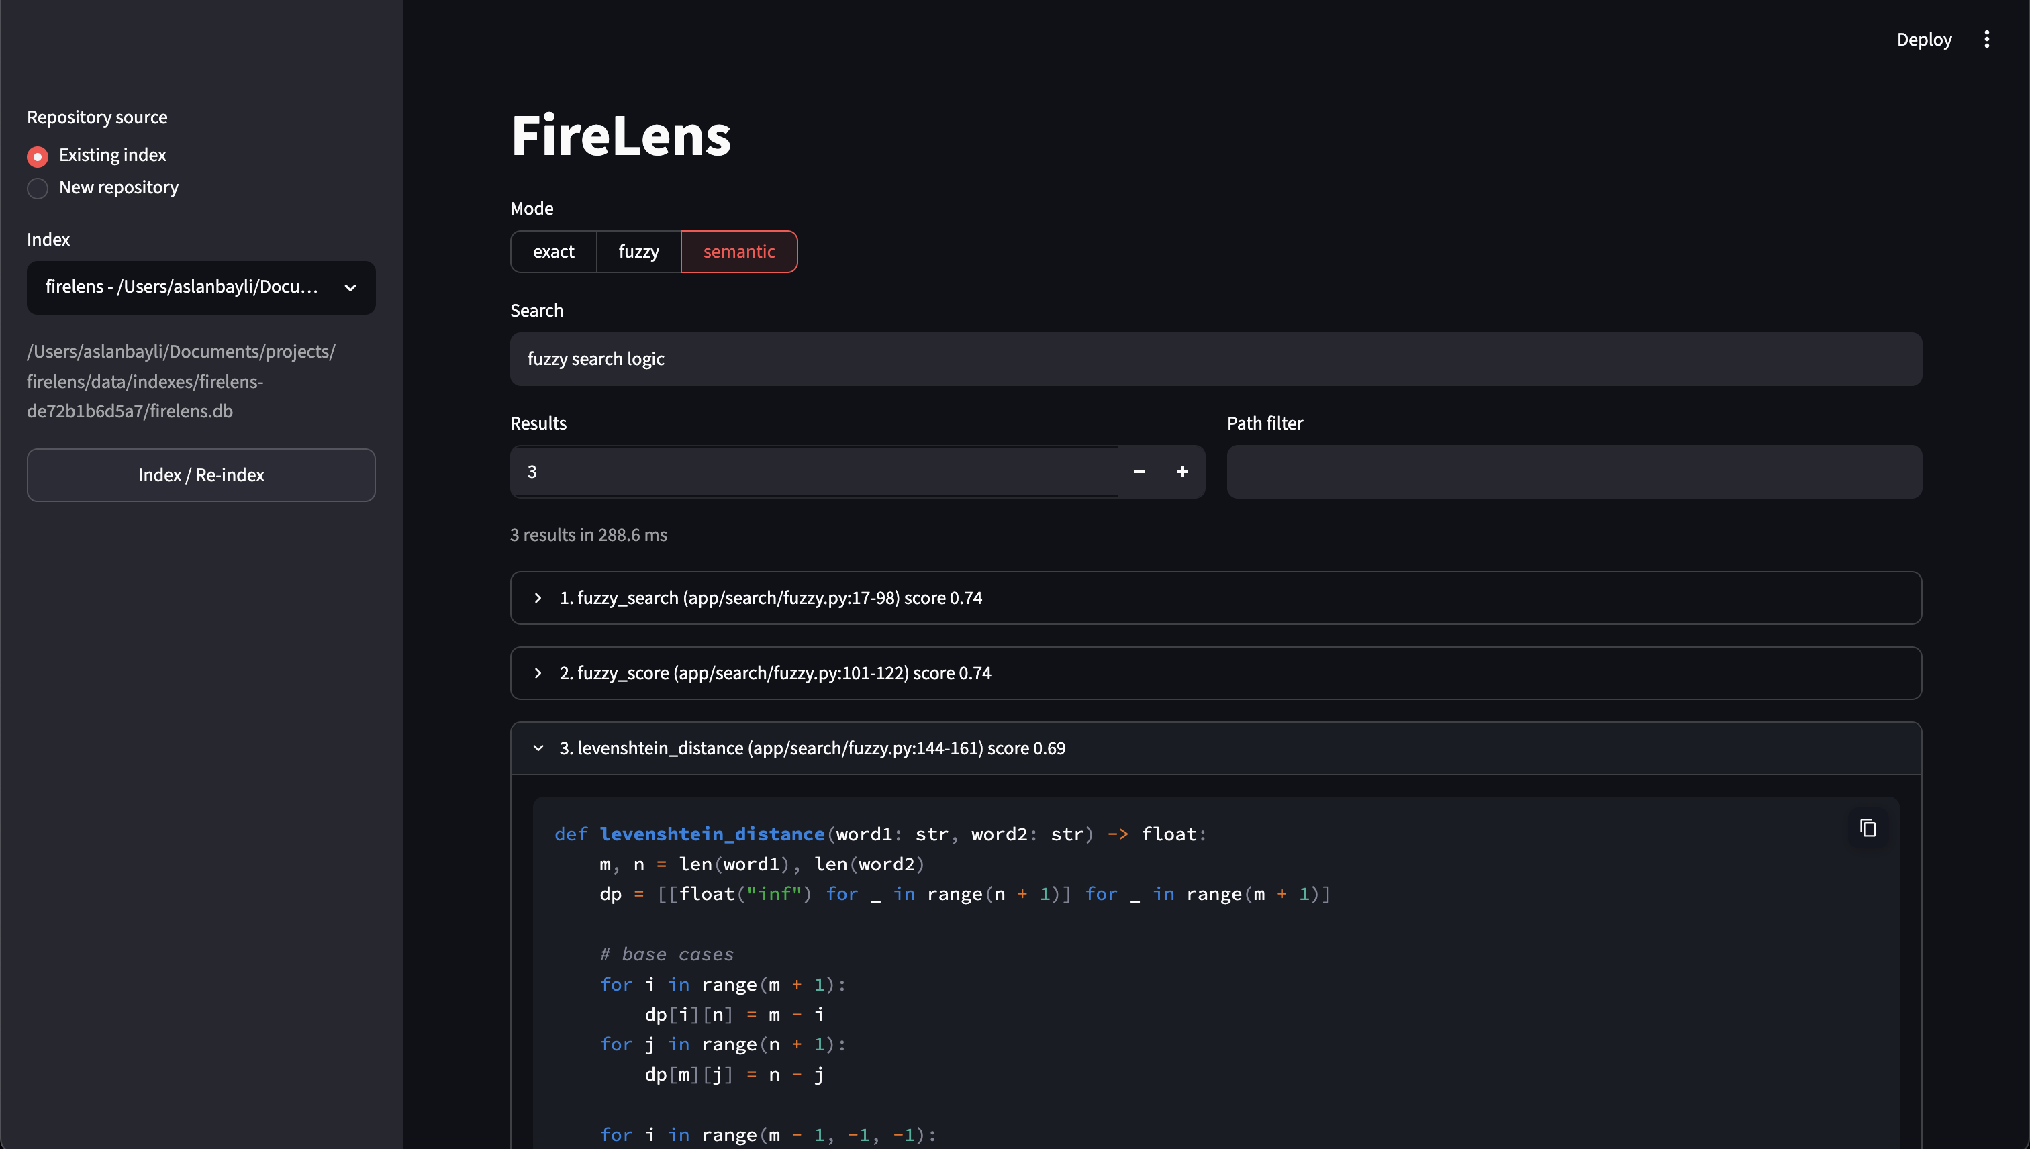2030x1149 pixels.
Task: Click the 'Mode' label above the mode buttons
Action: pyautogui.click(x=532, y=209)
